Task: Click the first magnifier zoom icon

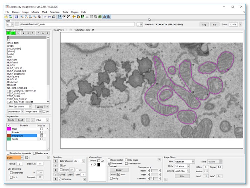Action: point(22,17)
